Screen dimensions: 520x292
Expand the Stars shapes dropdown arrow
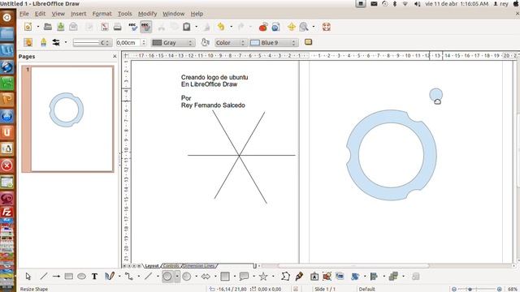pyautogui.click(x=273, y=276)
